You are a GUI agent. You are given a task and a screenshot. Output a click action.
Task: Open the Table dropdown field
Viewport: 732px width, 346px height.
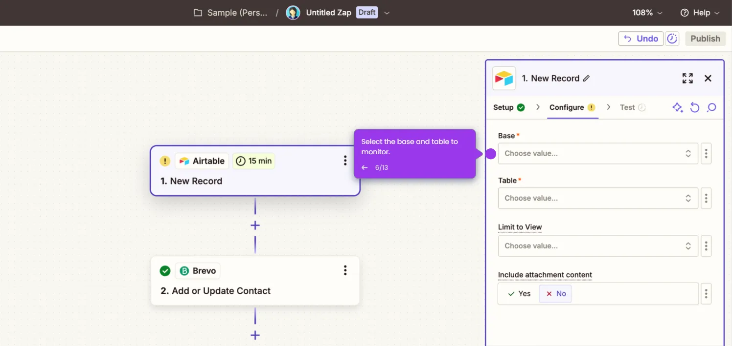[x=598, y=198]
